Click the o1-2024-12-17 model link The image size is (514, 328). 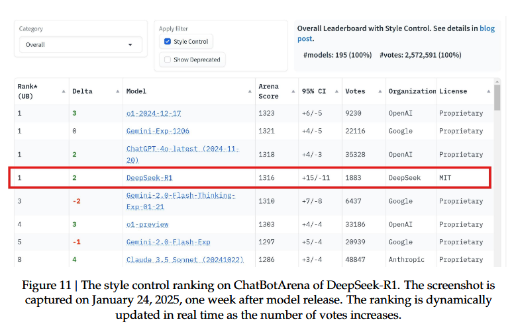[x=153, y=113]
